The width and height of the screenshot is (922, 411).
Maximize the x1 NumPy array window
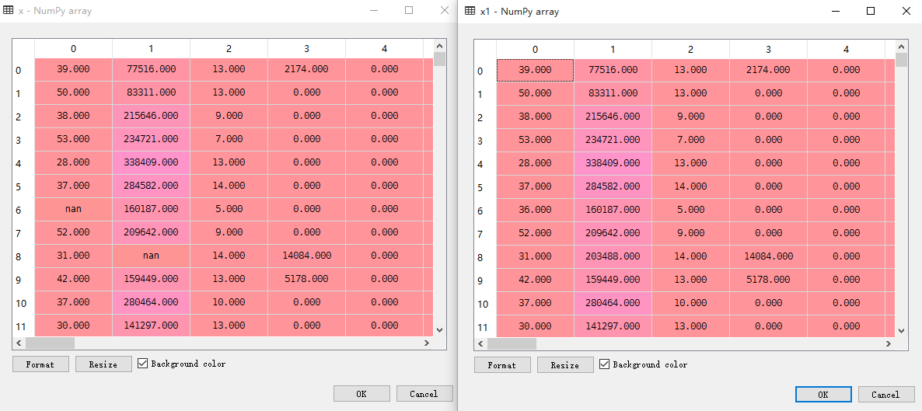click(x=871, y=11)
